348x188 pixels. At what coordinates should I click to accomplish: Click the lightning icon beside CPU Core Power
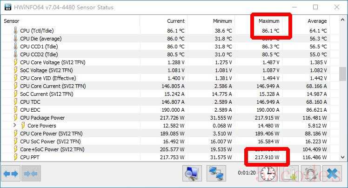pos(15,134)
